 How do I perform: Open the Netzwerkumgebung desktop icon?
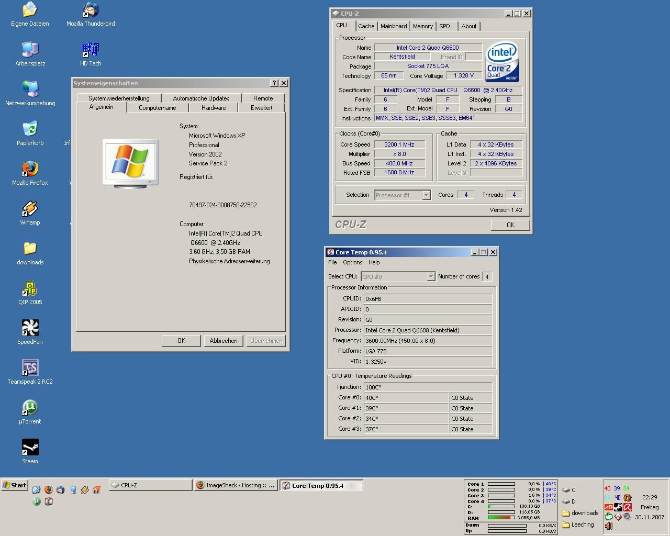[x=30, y=94]
